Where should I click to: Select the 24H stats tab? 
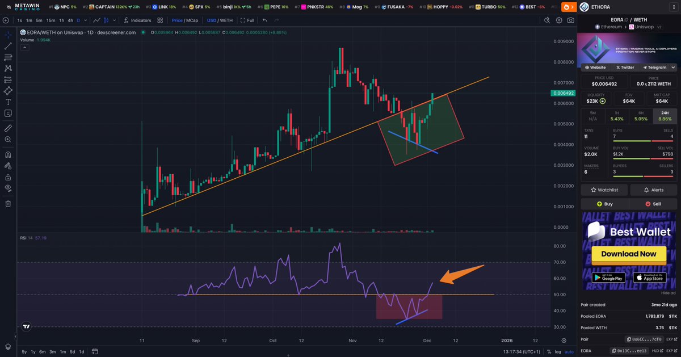click(665, 116)
